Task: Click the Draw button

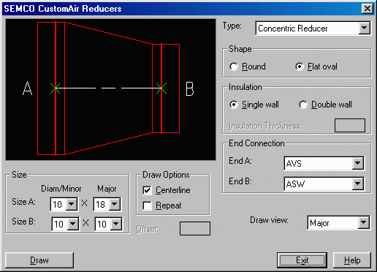Action: [x=39, y=260]
